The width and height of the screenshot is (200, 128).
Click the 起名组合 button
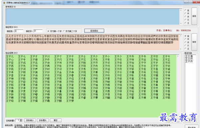(94, 31)
